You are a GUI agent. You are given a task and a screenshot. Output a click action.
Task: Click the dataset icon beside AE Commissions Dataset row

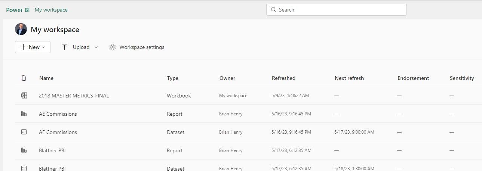click(x=24, y=132)
